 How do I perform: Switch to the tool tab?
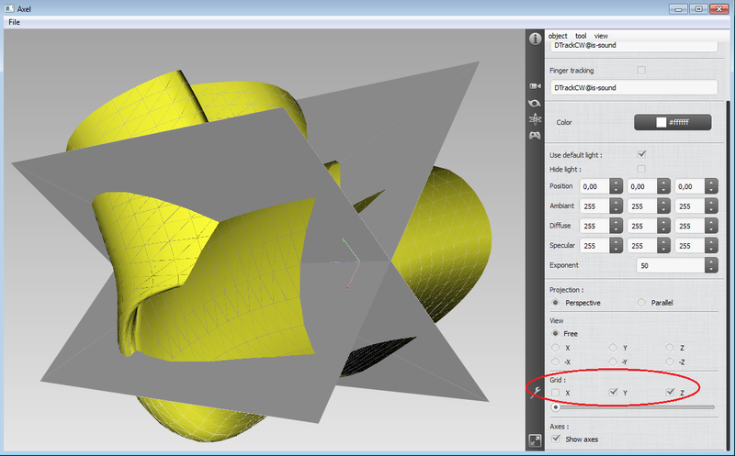click(x=581, y=36)
